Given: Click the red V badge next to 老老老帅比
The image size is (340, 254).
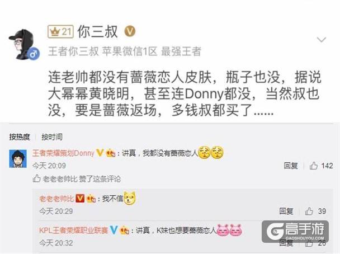Looking at the screenshot, I should pos(80,198).
